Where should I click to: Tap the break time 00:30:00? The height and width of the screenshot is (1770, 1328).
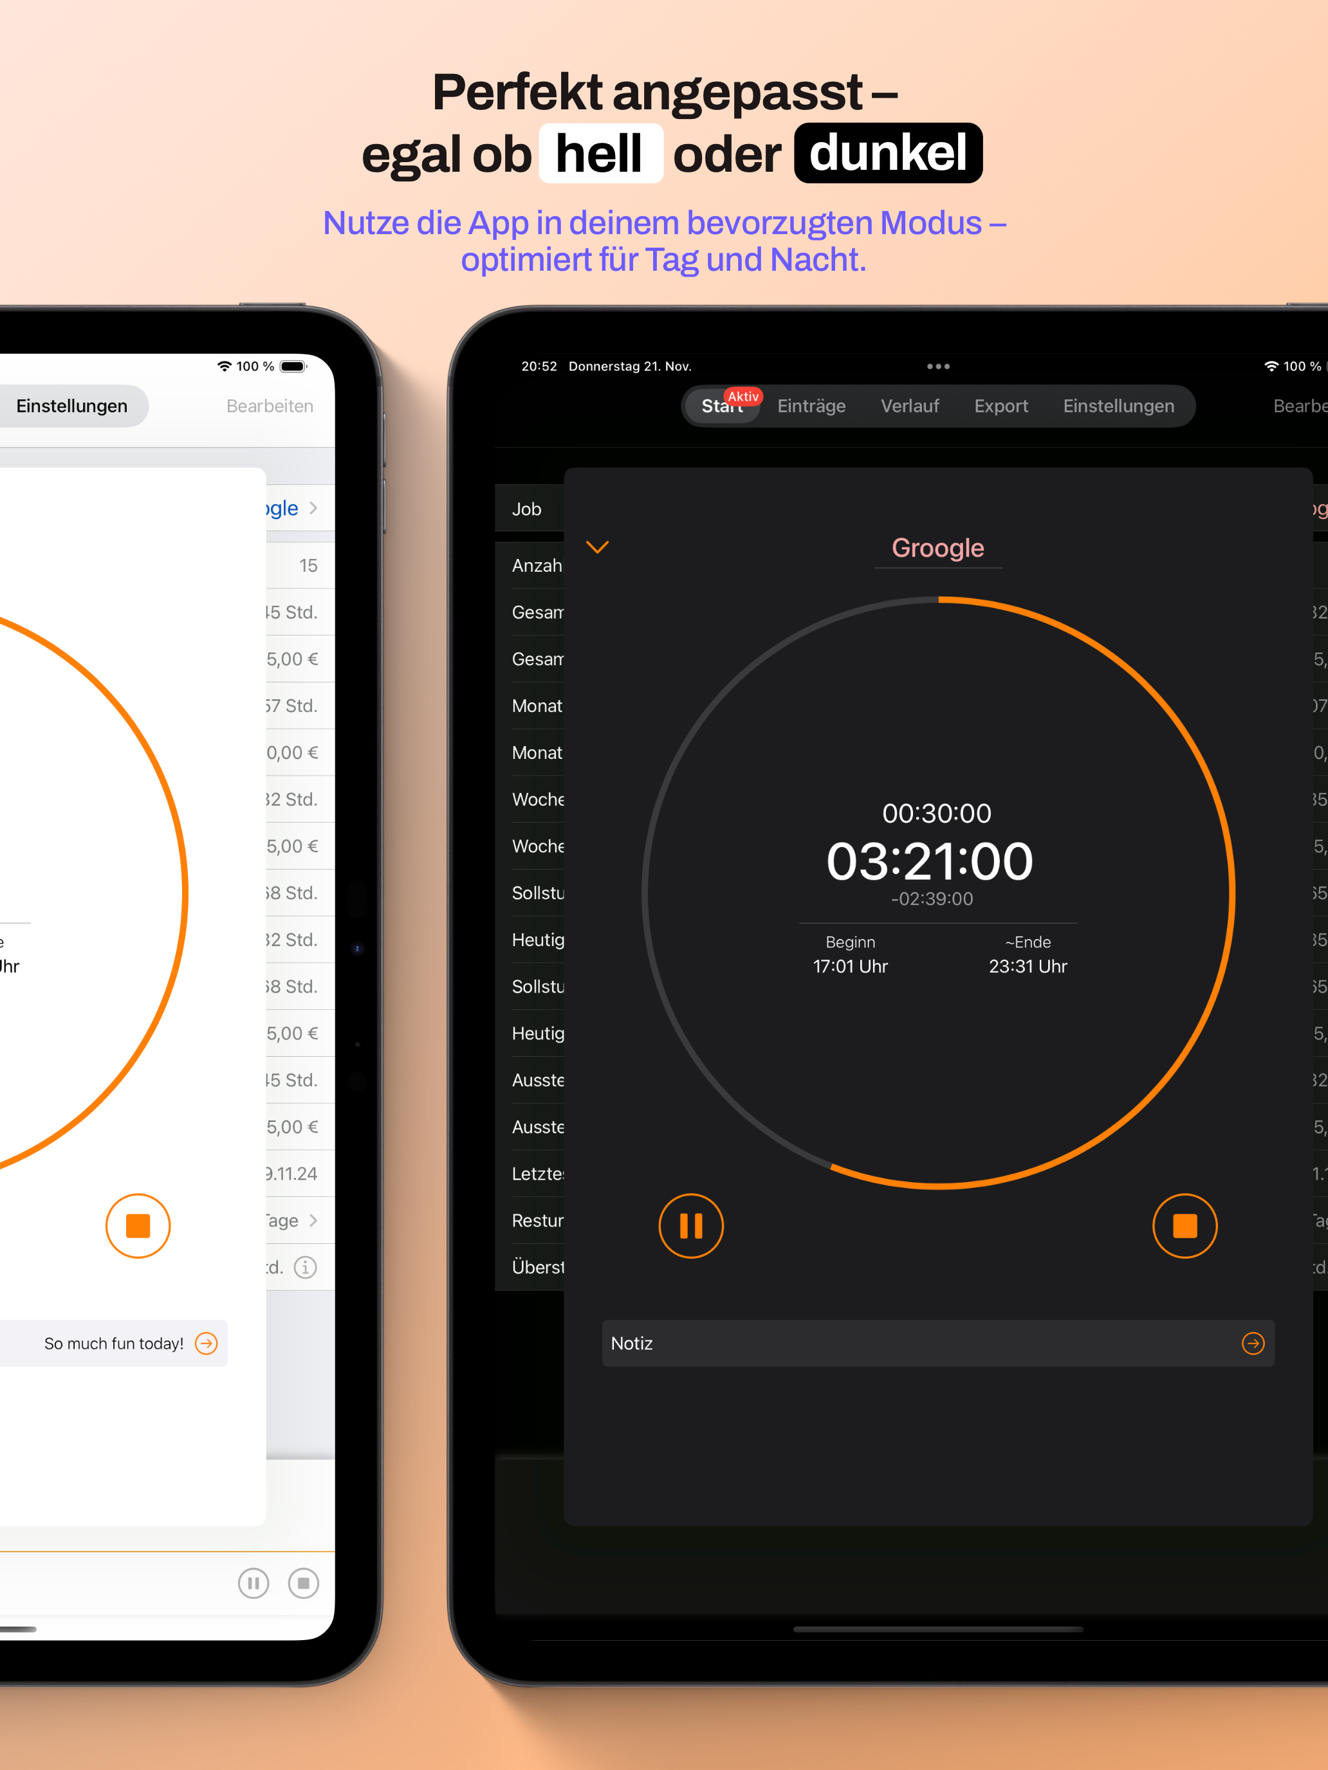tap(937, 813)
